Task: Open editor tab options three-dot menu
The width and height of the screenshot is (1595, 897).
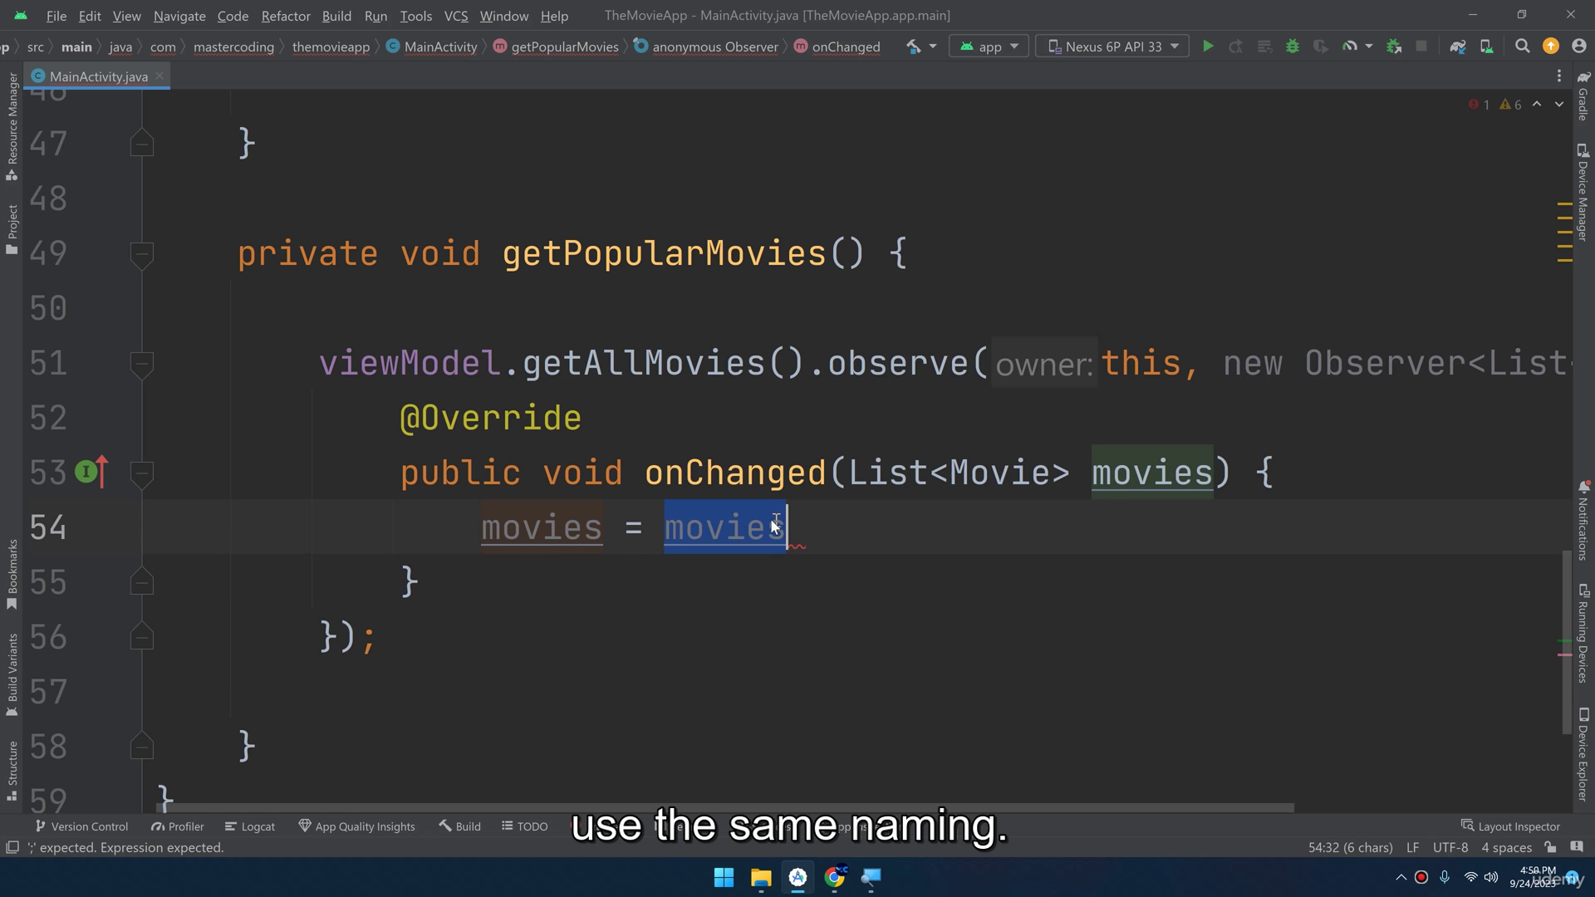Action: click(x=1558, y=76)
